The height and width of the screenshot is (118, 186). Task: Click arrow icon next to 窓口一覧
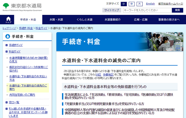(7, 102)
